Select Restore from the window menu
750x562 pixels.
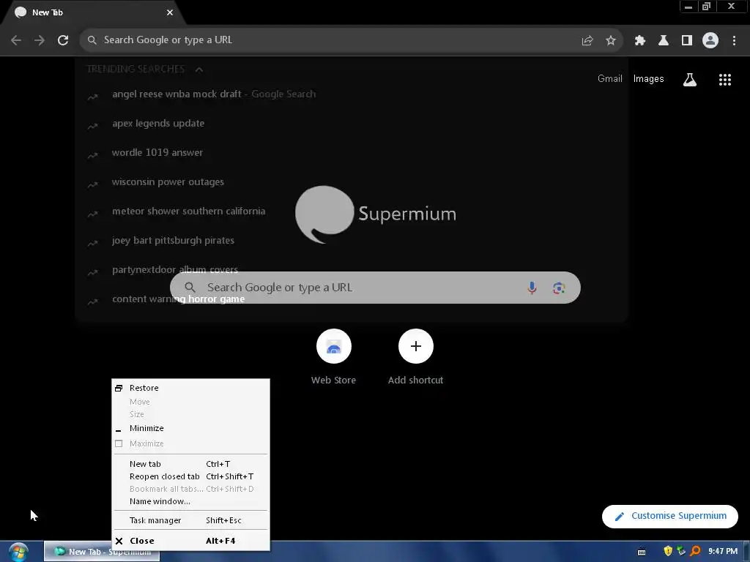(x=190, y=388)
